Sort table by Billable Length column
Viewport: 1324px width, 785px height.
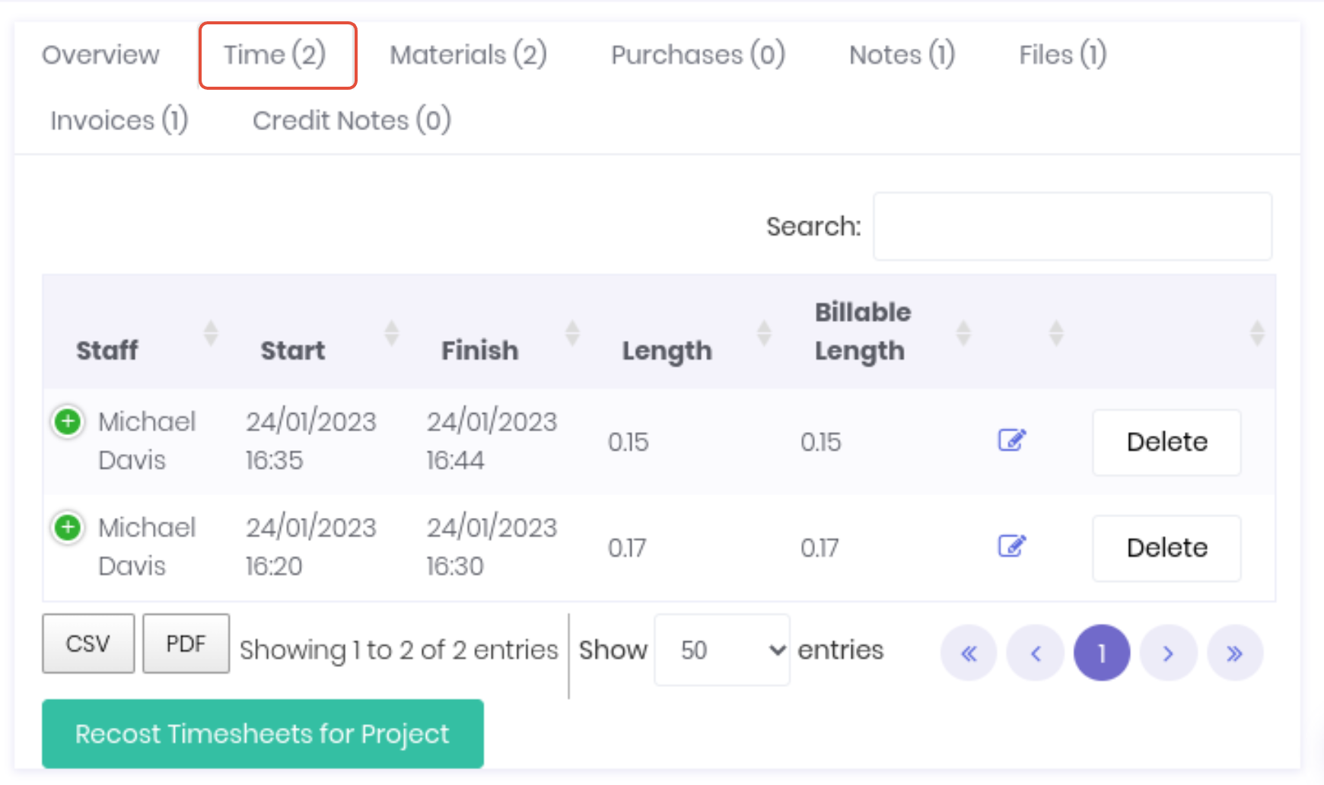click(x=862, y=332)
